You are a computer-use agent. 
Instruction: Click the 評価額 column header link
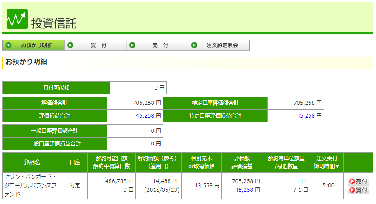click(241, 159)
